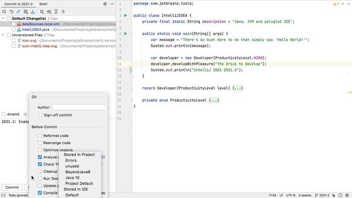
Task: Click the Shelve/download changes icon
Action: point(33,12)
